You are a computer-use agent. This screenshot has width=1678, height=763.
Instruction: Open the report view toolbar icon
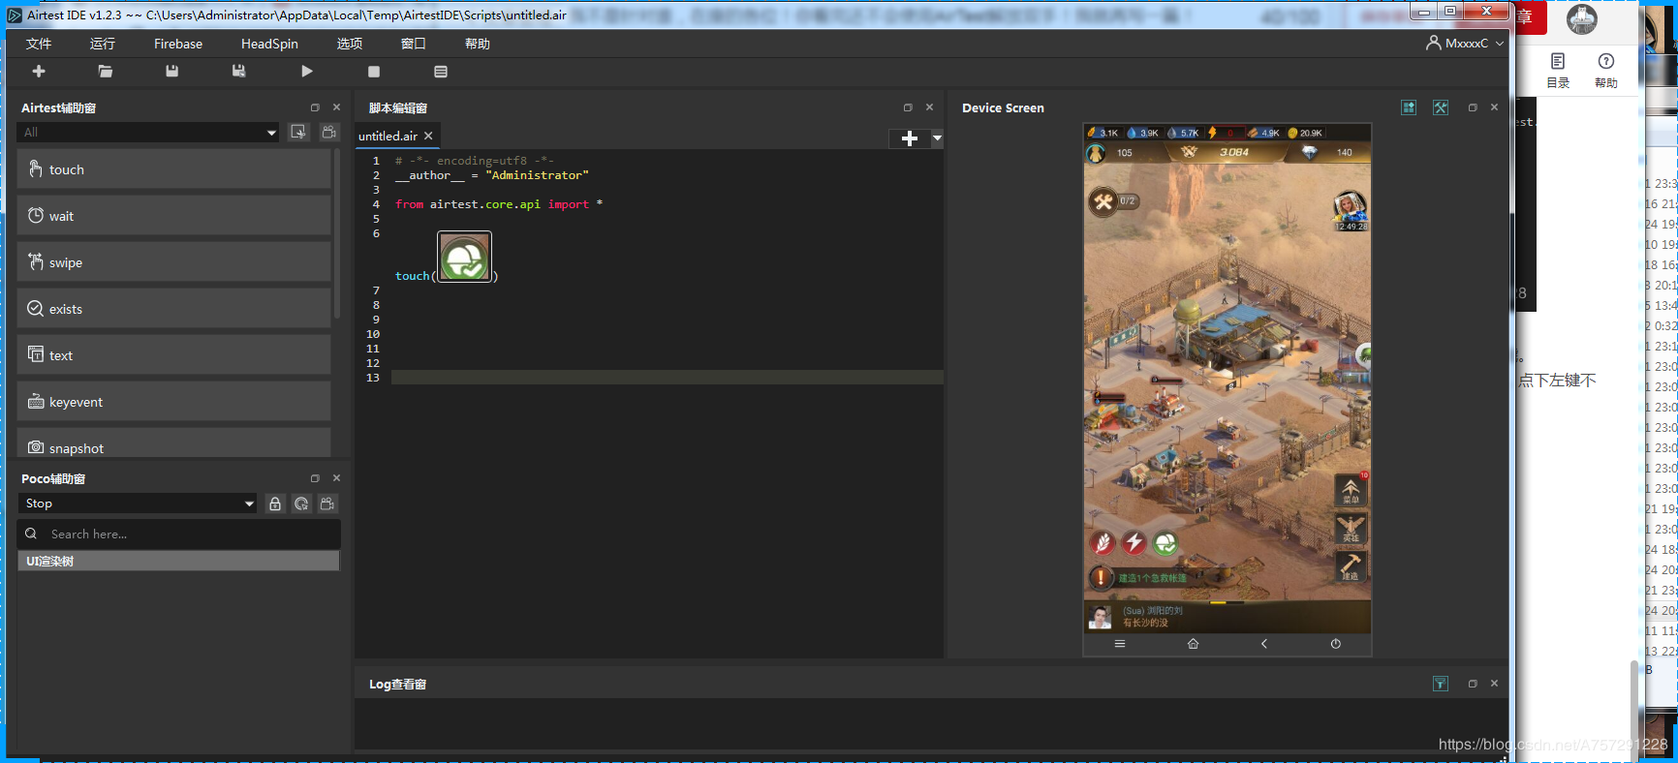pos(441,72)
